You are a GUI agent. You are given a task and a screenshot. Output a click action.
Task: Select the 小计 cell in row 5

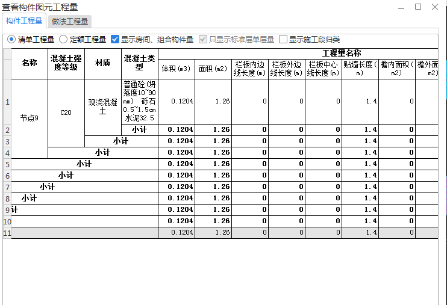point(85,164)
